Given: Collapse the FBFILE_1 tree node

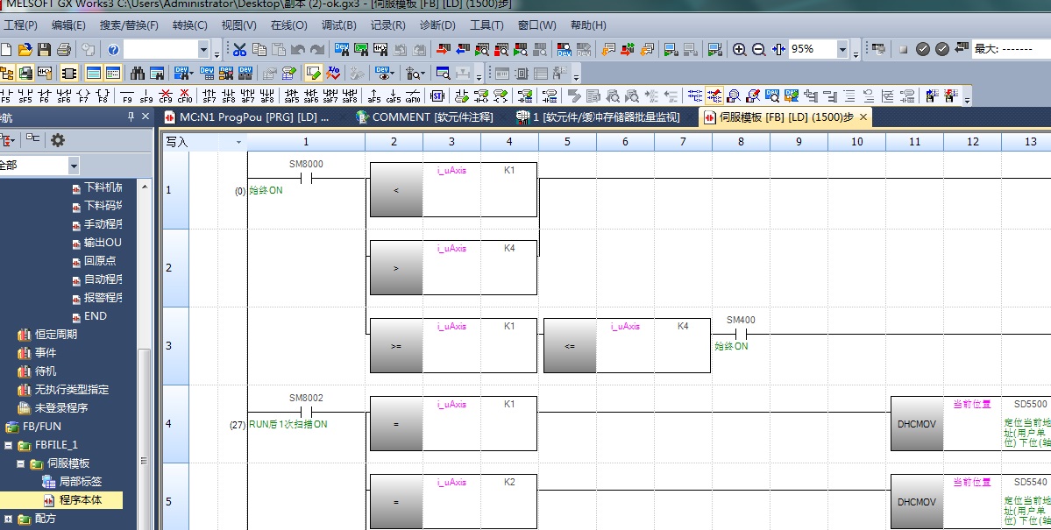Looking at the screenshot, I should coord(9,445).
